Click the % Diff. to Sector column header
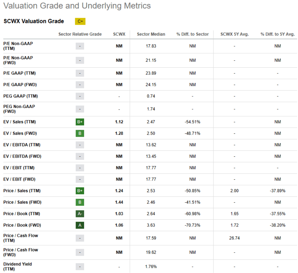The height and width of the screenshot is (273, 298). [193, 34]
